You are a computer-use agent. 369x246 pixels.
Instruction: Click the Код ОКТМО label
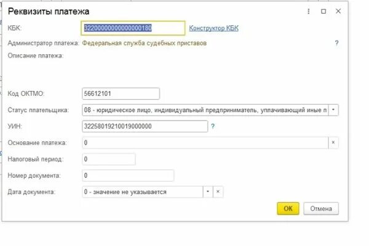pos(26,93)
